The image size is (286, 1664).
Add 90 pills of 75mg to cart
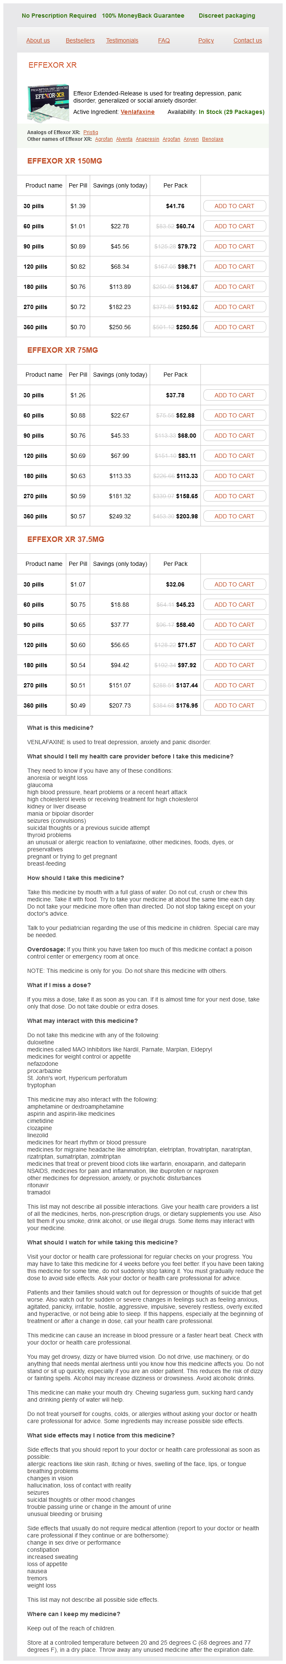[234, 436]
